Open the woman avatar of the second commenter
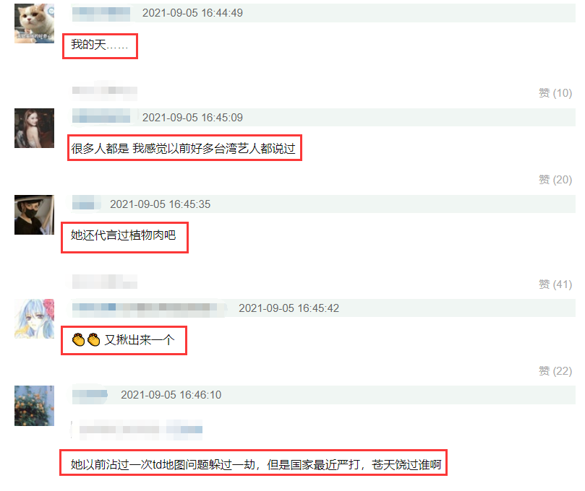This screenshot has height=491, width=585. tap(34, 128)
